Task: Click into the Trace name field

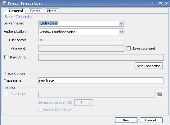Action: (x=101, y=80)
